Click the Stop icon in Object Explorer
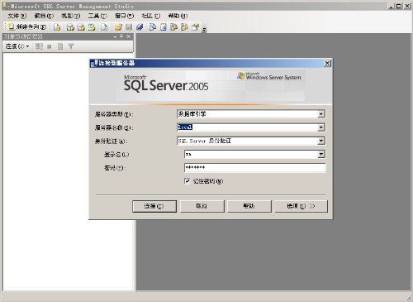The height and width of the screenshot is (302, 413). [50, 46]
